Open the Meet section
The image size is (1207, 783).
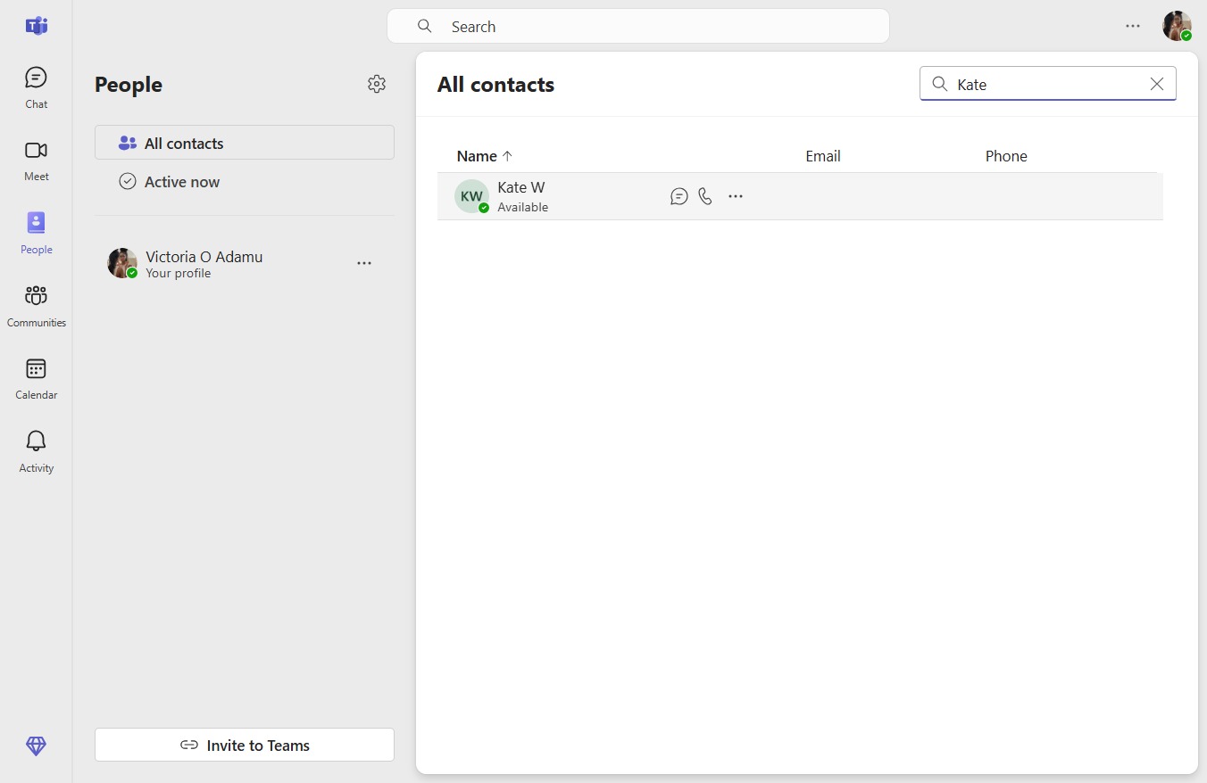pos(36,161)
